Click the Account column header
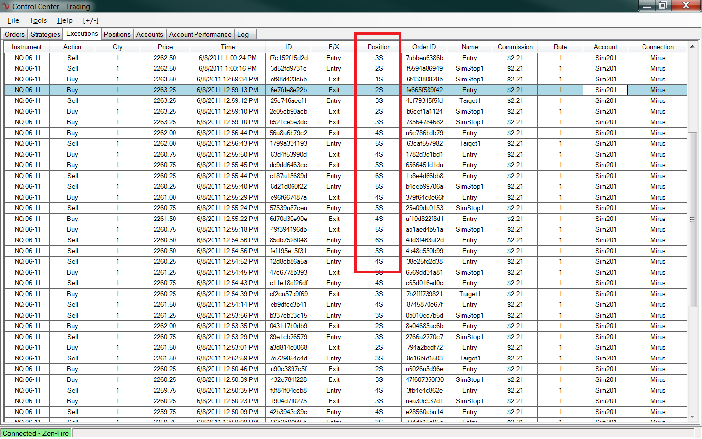Screen dimensions: 702x439 (x=605, y=47)
